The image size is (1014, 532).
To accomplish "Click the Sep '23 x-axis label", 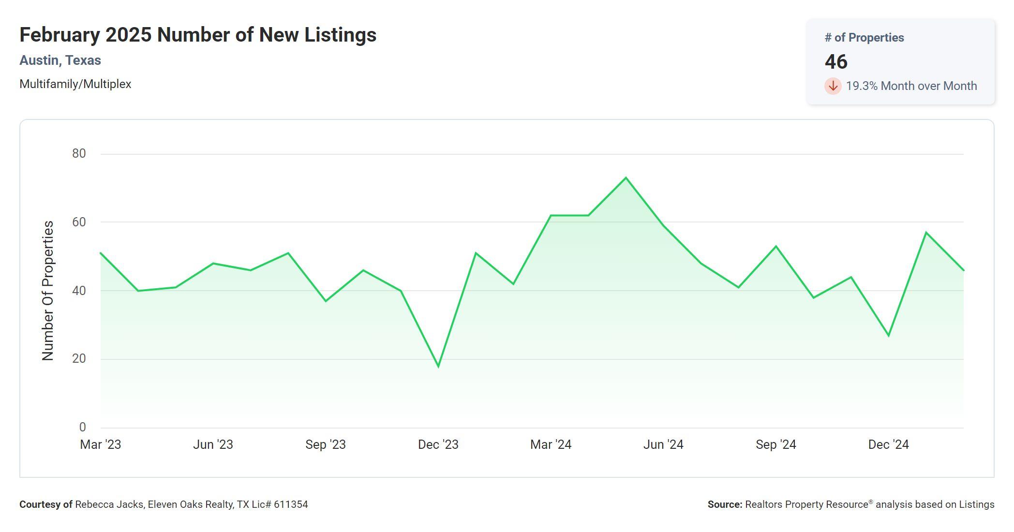I will pyautogui.click(x=326, y=444).
